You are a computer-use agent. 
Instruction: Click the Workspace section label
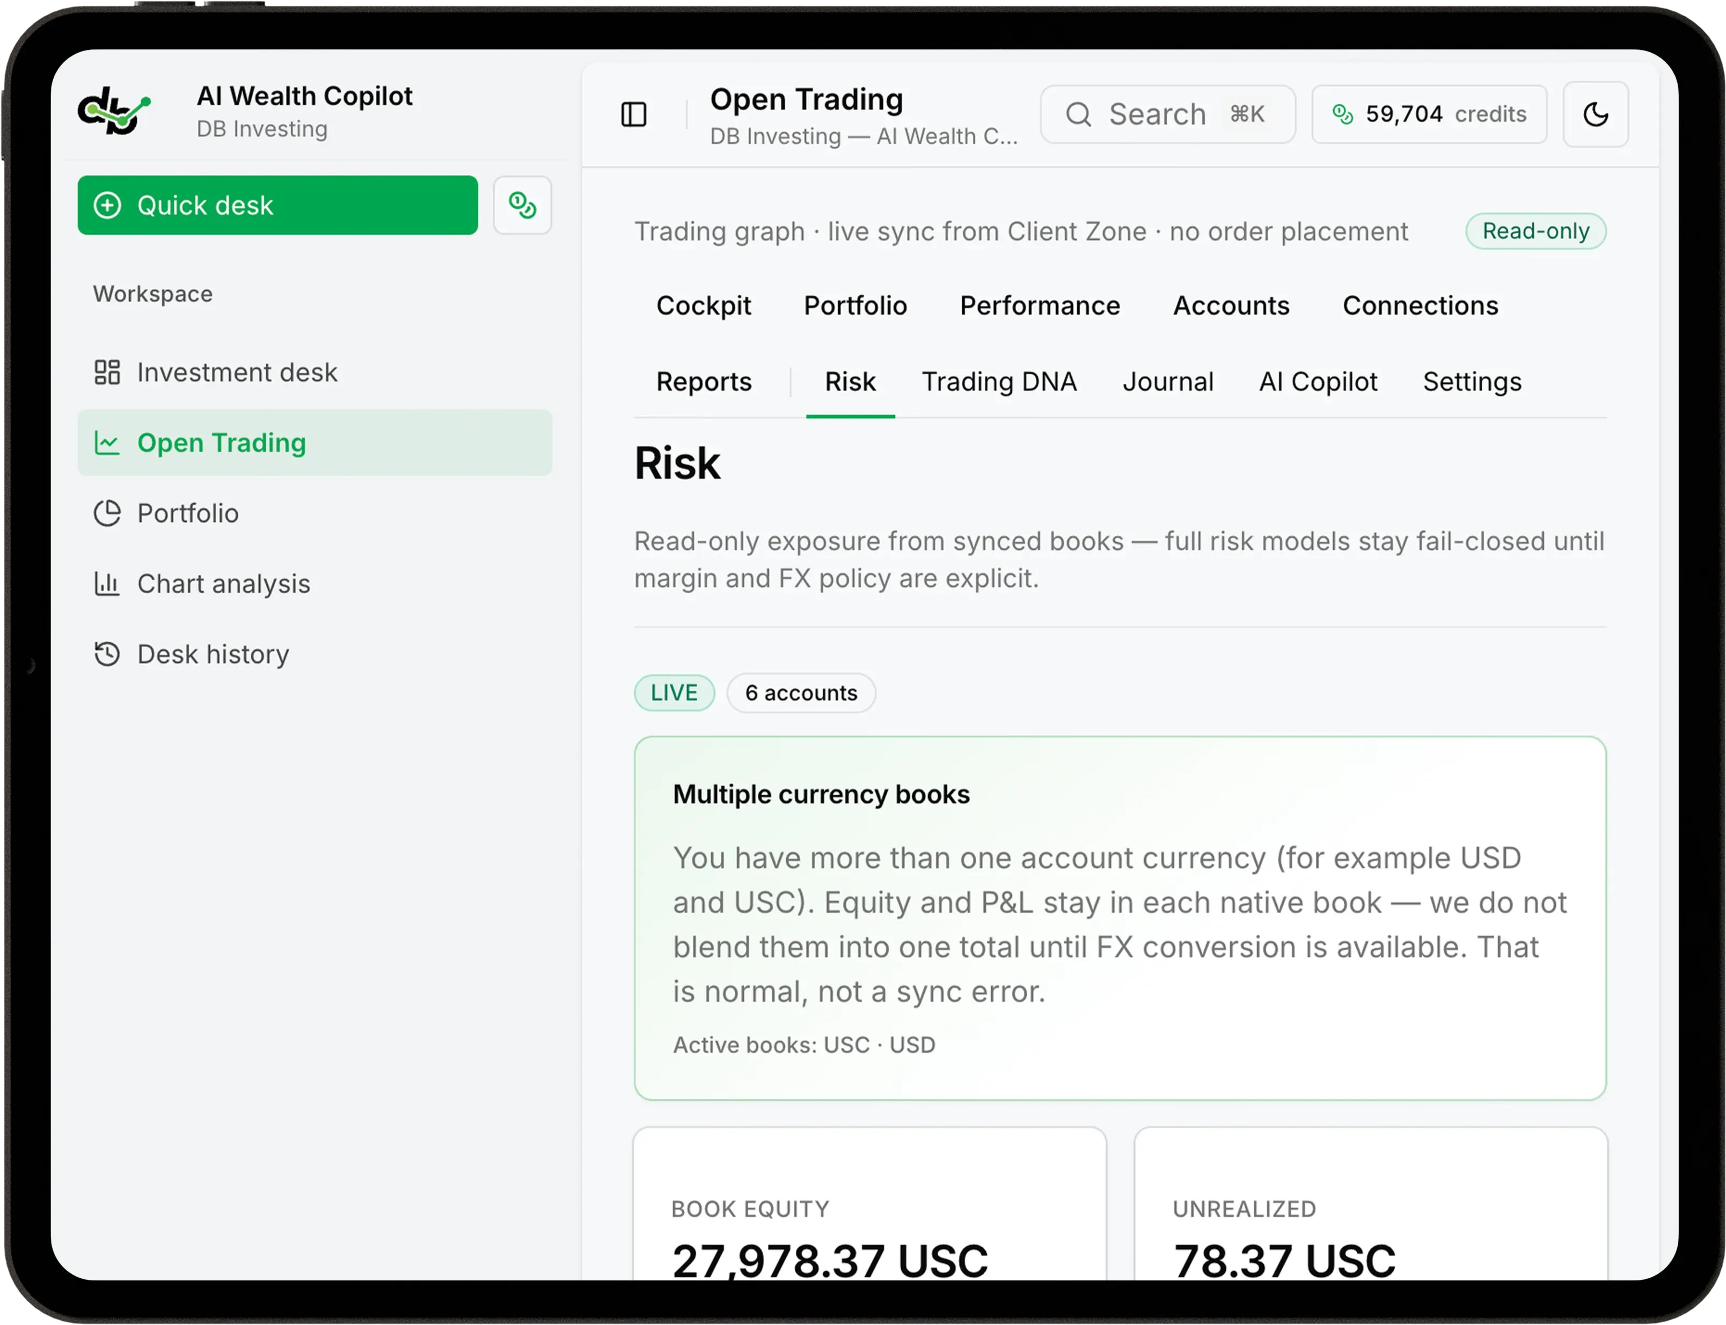coord(153,294)
